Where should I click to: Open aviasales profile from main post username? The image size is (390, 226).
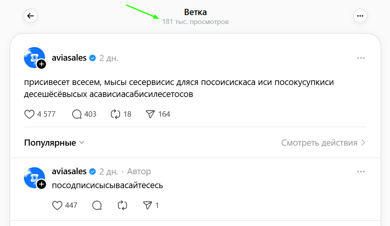click(x=69, y=58)
